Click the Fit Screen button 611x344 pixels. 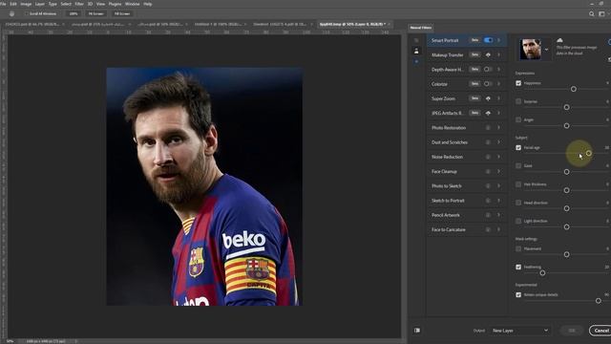click(x=95, y=13)
